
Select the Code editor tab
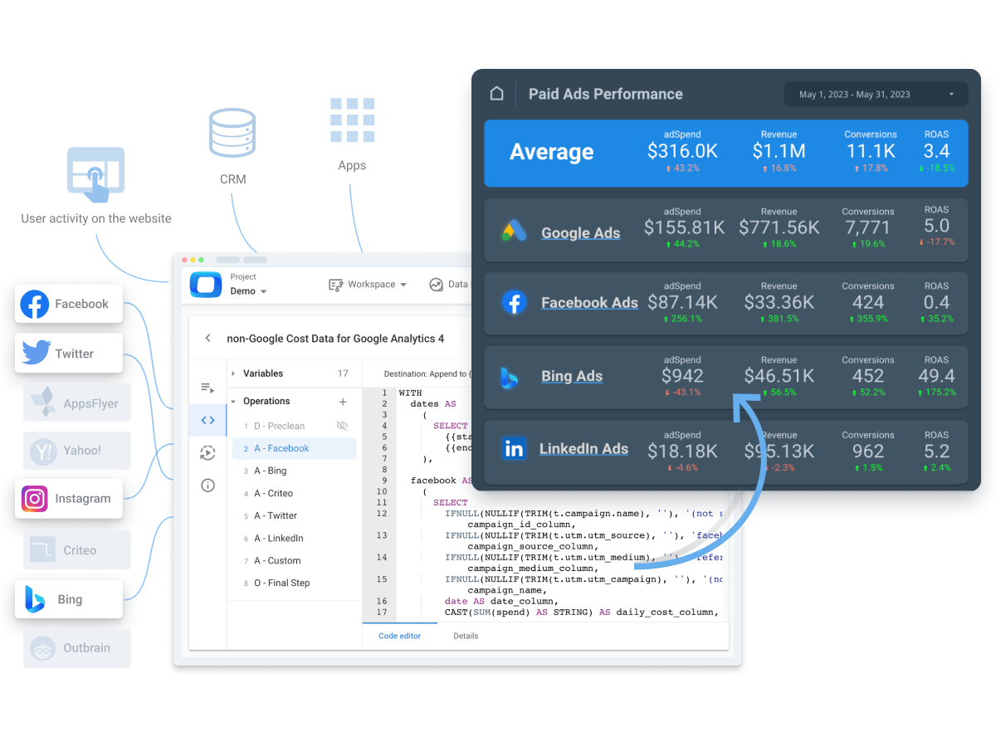click(x=399, y=636)
